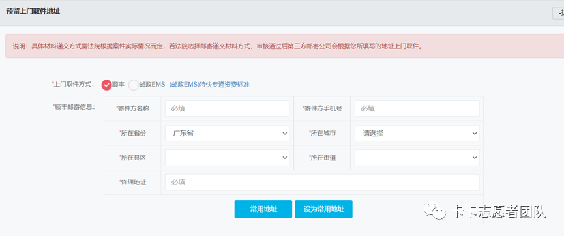Click the 上门取件方式 label

click(73, 85)
